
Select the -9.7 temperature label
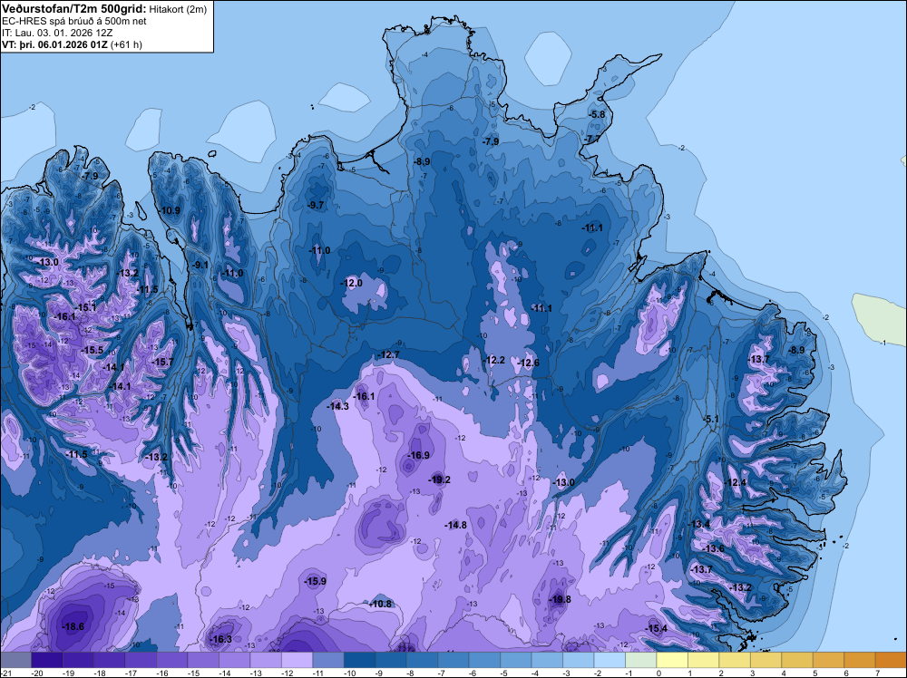point(316,205)
